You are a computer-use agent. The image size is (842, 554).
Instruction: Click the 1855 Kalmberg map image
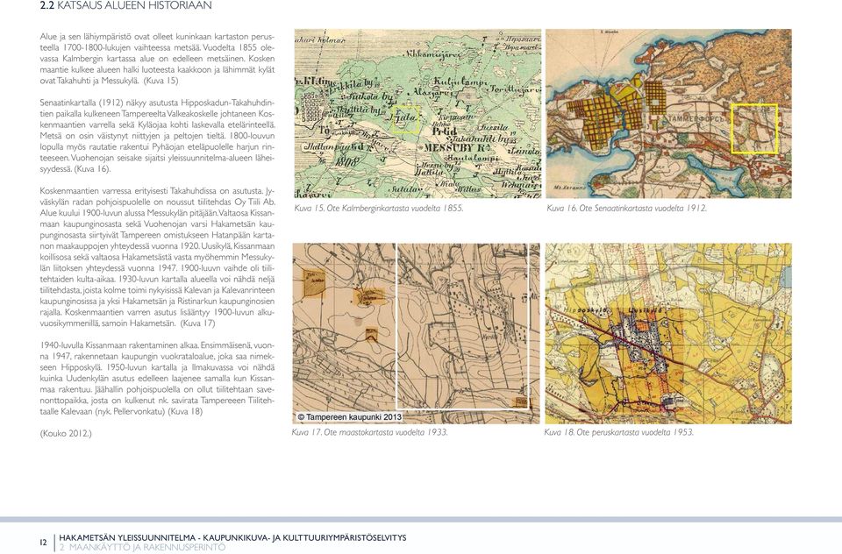point(417,113)
